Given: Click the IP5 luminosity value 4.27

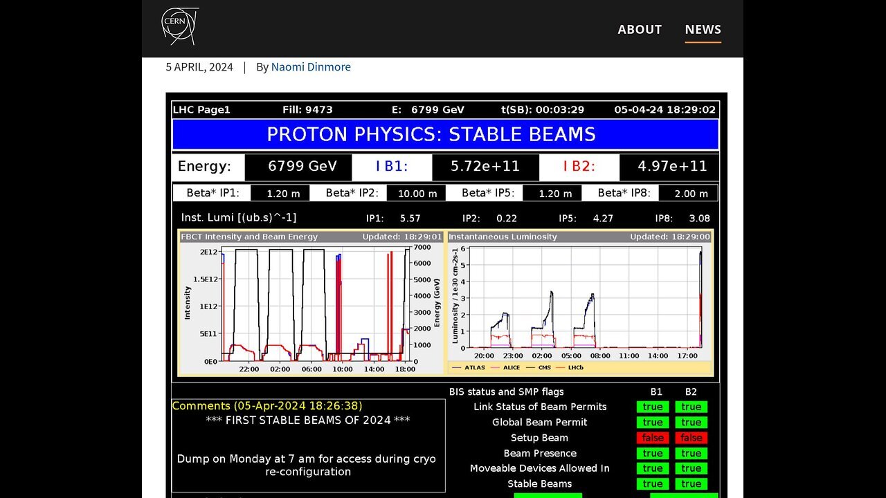Looking at the screenshot, I should click(x=603, y=218).
